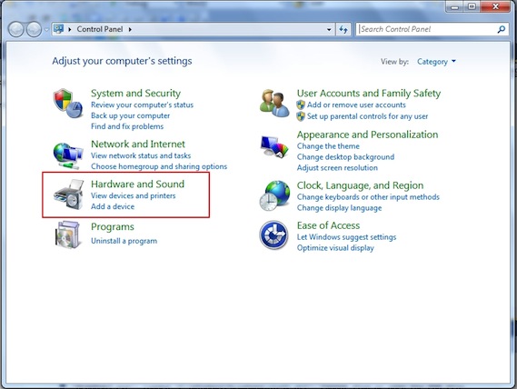
Task: Click the refresh button beside address bar
Action: click(x=343, y=29)
